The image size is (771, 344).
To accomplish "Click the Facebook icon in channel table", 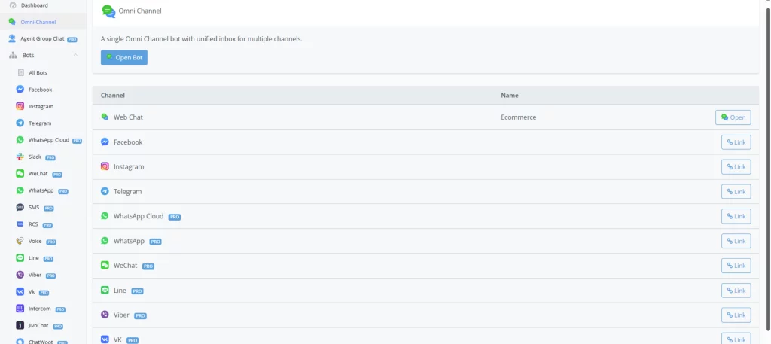I will [x=105, y=142].
